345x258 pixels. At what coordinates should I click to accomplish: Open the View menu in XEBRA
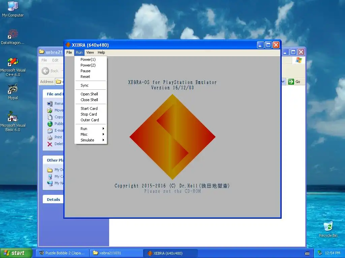[90, 52]
